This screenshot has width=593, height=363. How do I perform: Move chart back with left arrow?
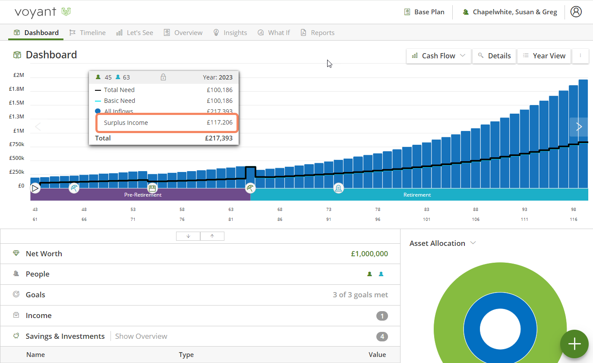pos(38,127)
